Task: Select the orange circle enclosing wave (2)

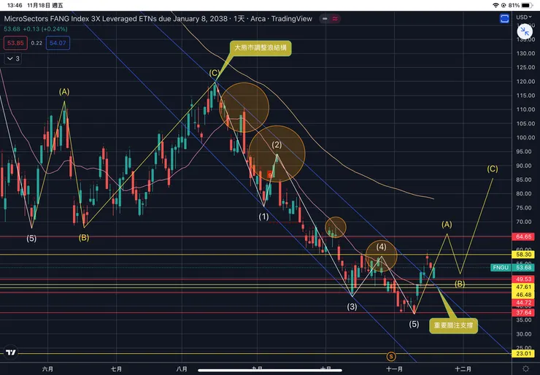Action: pyautogui.click(x=277, y=154)
